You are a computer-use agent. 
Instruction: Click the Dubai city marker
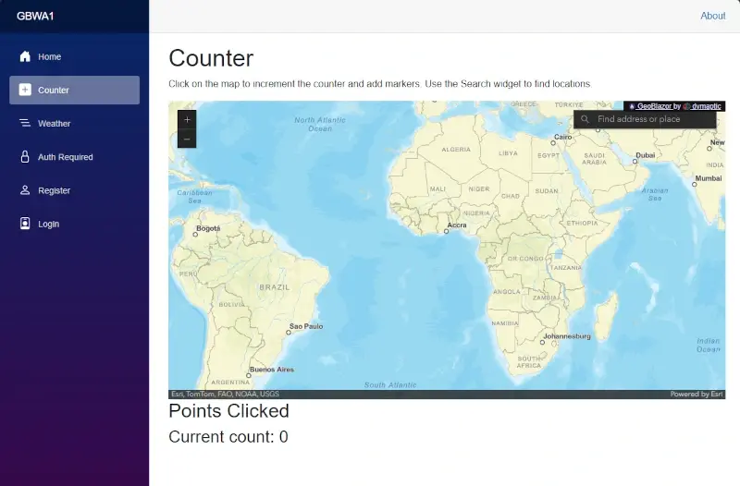click(x=635, y=161)
